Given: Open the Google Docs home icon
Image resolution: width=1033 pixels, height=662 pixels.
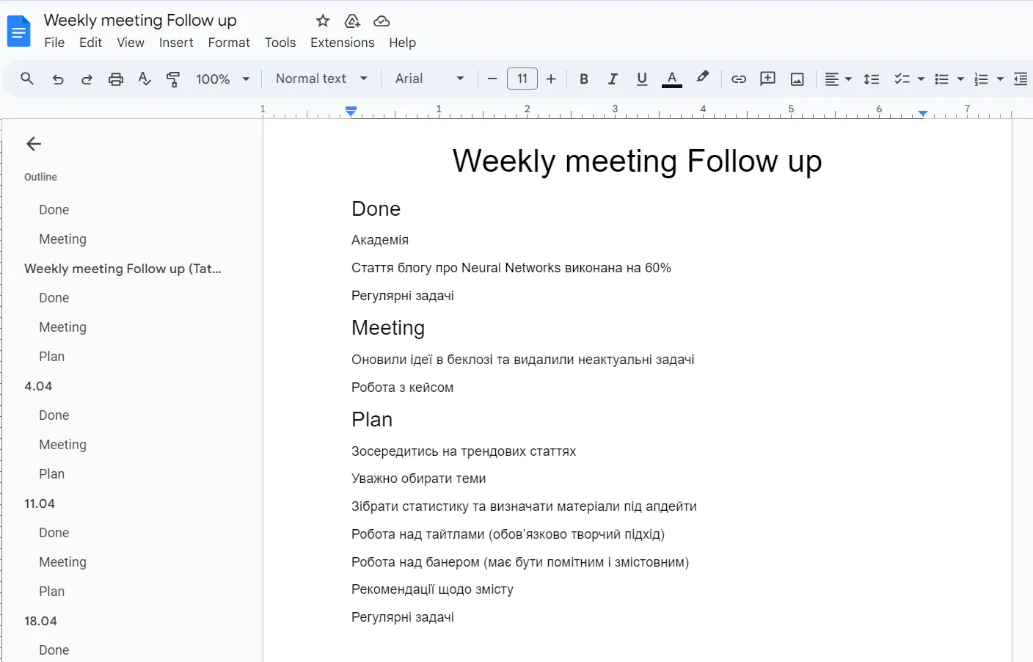Looking at the screenshot, I should pyautogui.click(x=18, y=32).
